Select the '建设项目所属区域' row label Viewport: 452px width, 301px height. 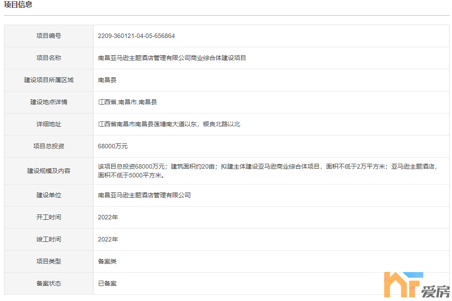tap(49, 80)
